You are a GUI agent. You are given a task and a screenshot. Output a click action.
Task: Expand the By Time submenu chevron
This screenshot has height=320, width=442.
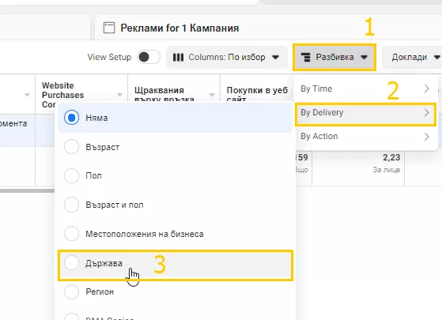[x=426, y=88]
